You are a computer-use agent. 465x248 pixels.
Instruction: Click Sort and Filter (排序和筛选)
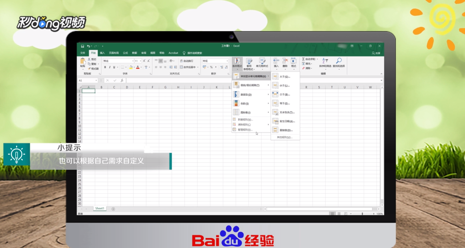(x=325, y=64)
